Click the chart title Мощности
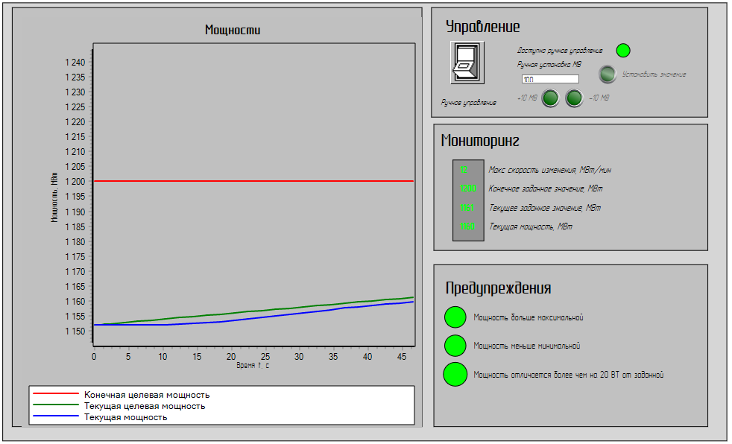This screenshot has width=732, height=444. pos(233,31)
